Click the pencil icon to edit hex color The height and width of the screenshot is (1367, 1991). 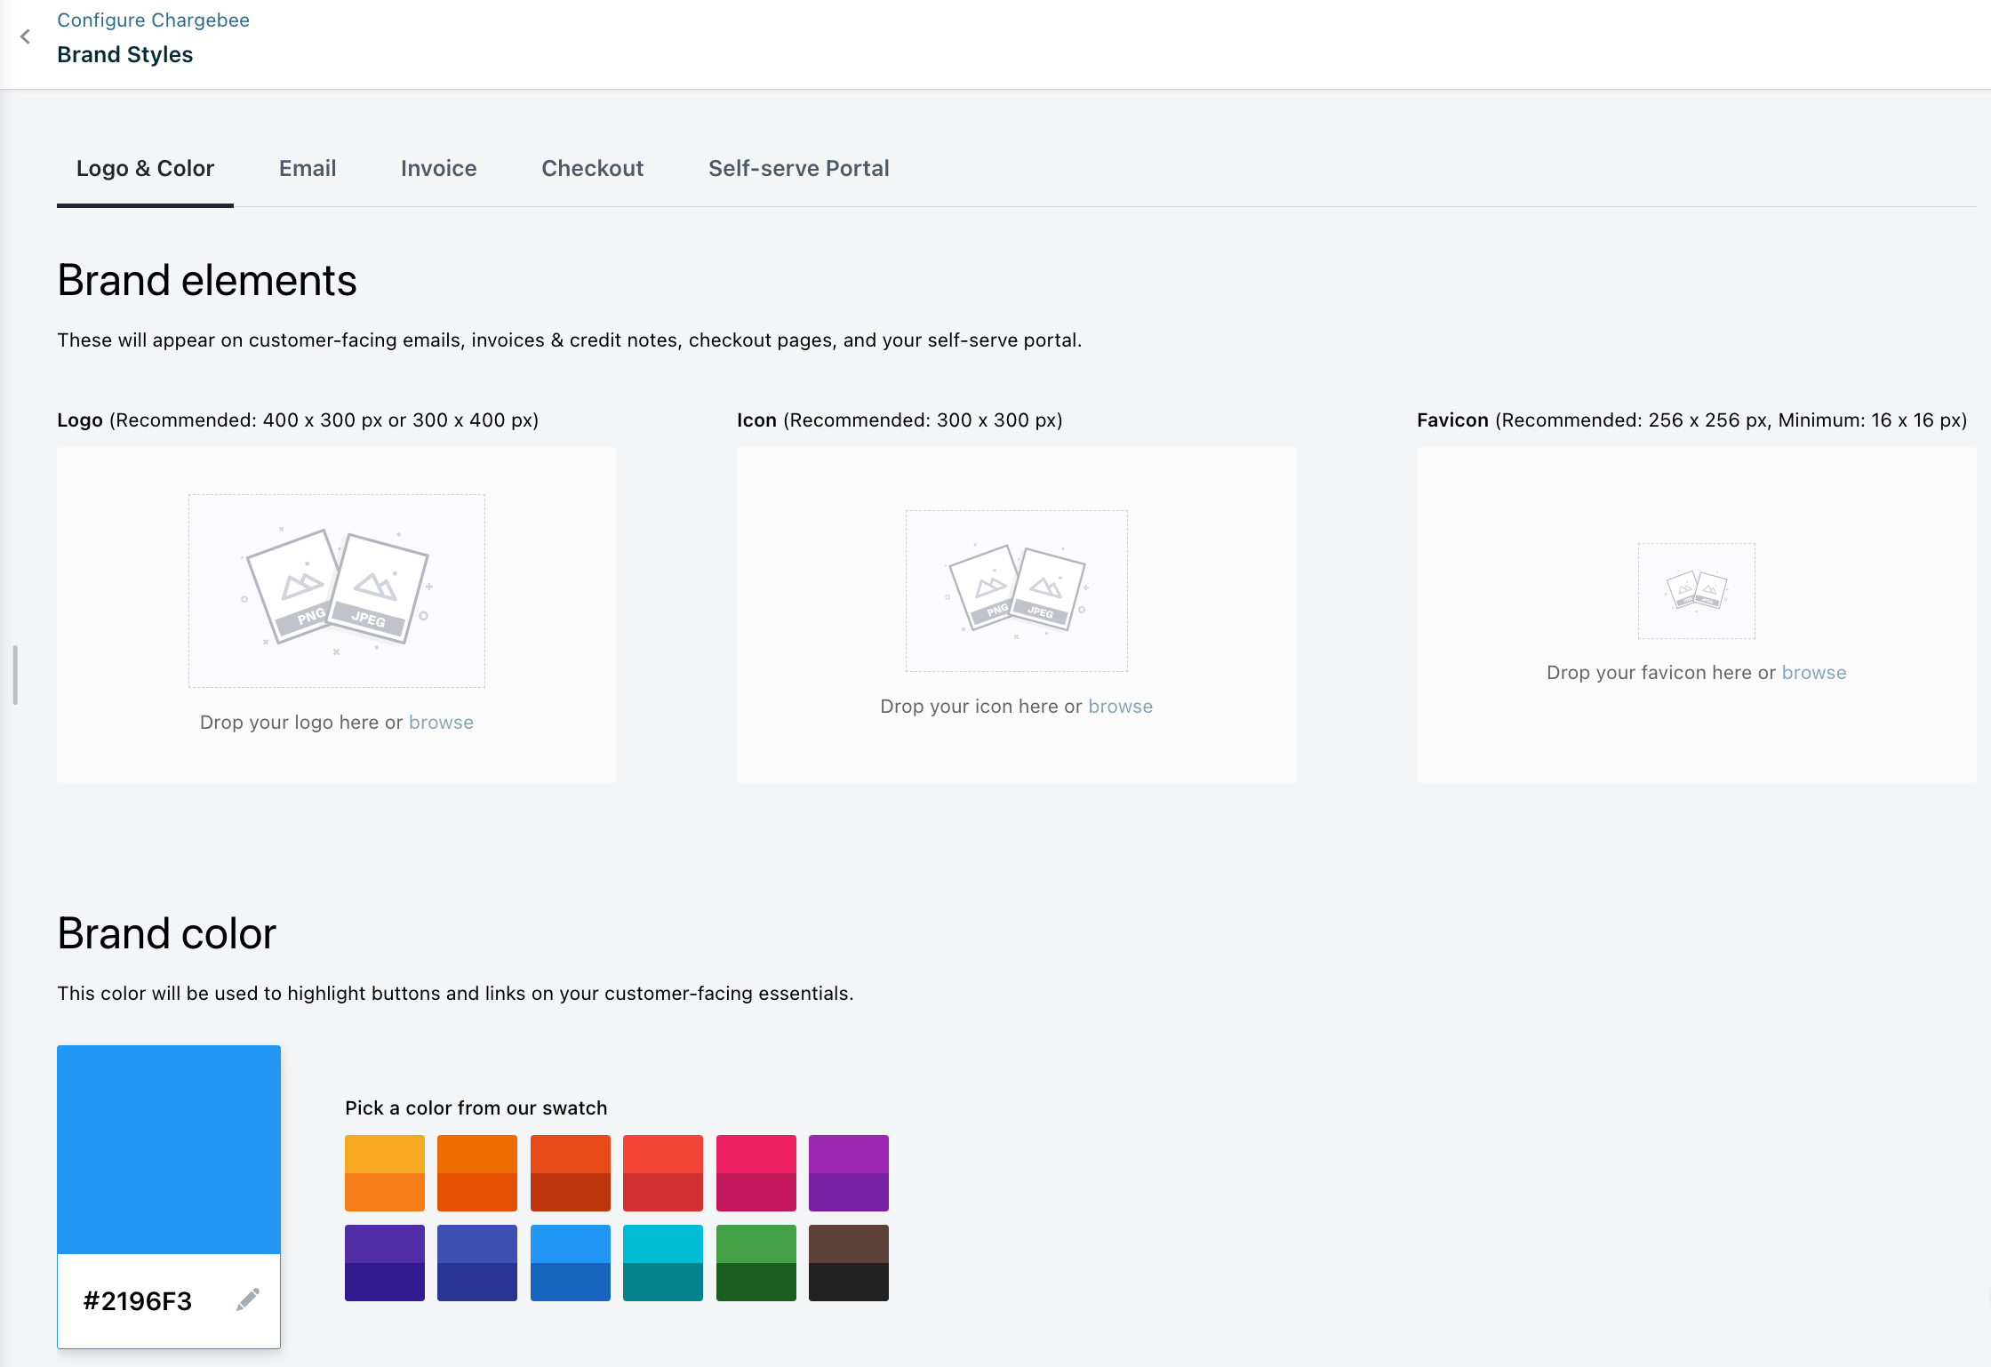[x=248, y=1299]
